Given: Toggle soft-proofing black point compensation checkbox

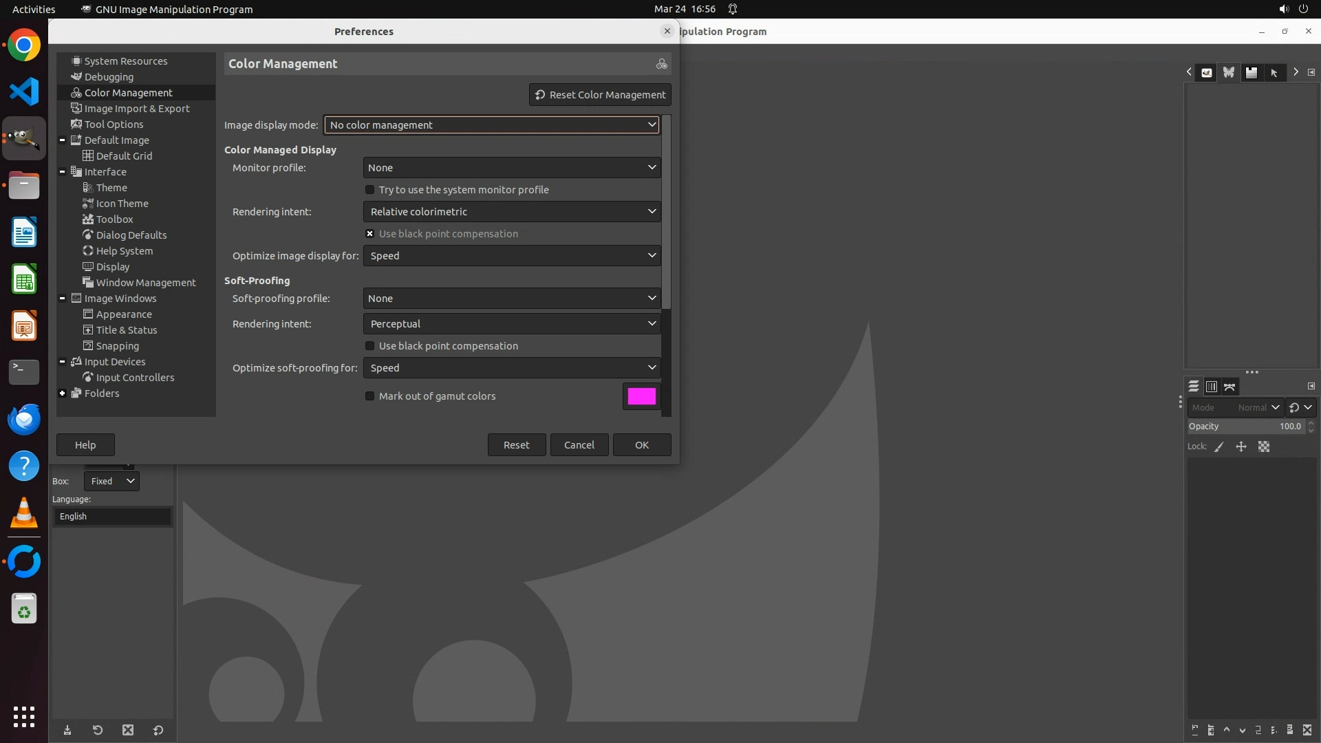Looking at the screenshot, I should (x=370, y=346).
